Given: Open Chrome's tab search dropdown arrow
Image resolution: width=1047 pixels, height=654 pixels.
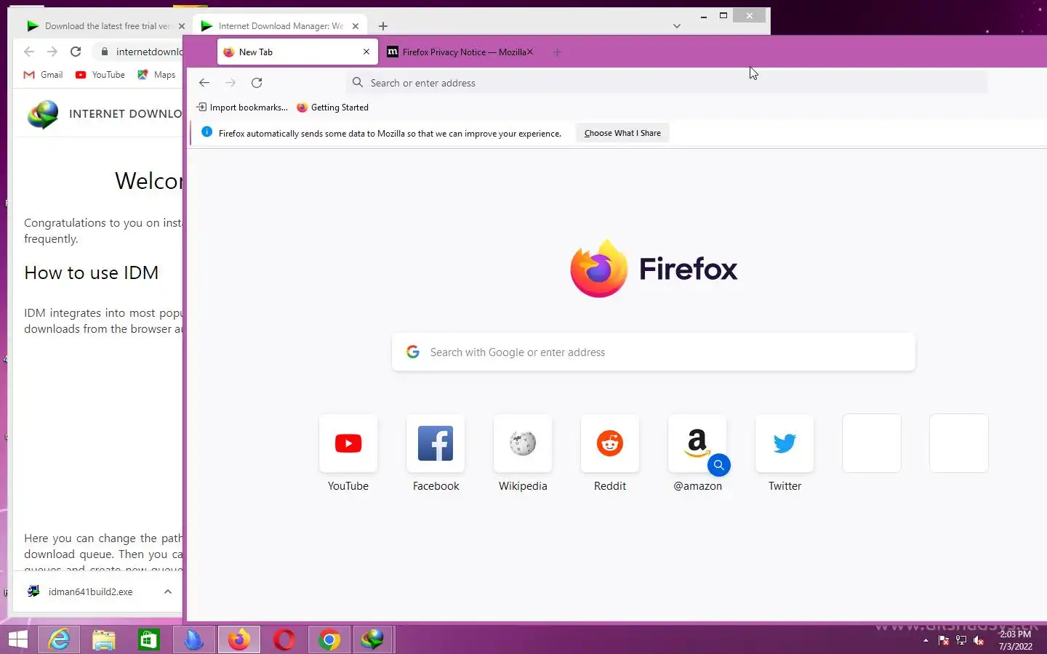Looking at the screenshot, I should click(677, 26).
